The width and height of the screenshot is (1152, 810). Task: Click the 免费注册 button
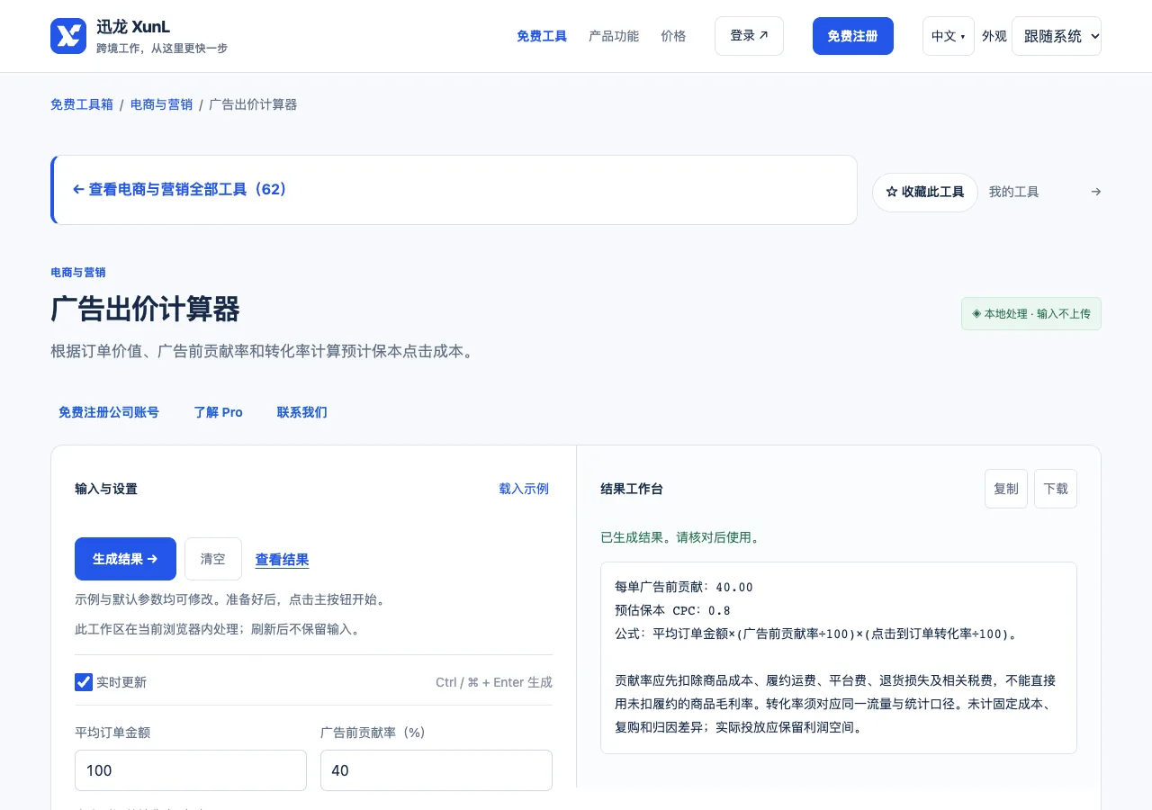click(x=853, y=36)
